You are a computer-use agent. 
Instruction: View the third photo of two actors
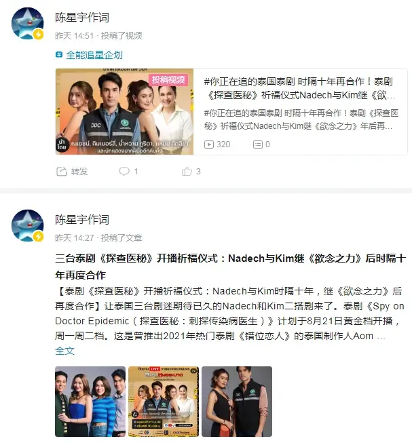(x=237, y=402)
